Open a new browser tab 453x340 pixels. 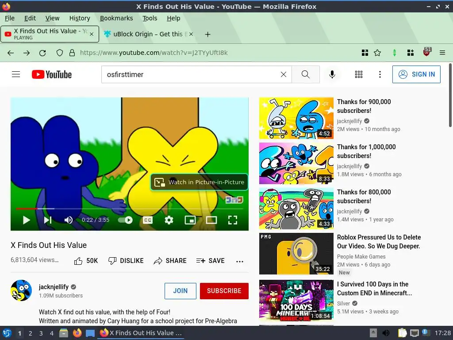pyautogui.click(x=207, y=34)
